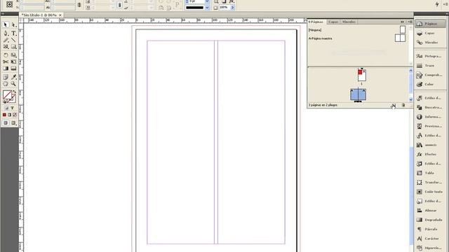Open stroke type dropdown
Image resolution: width=449 pixels, height=252 pixels.
207,8
